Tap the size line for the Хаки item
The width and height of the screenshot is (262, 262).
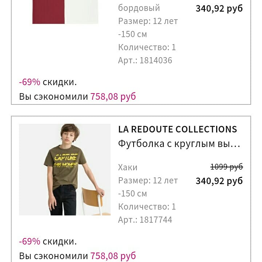148,180
